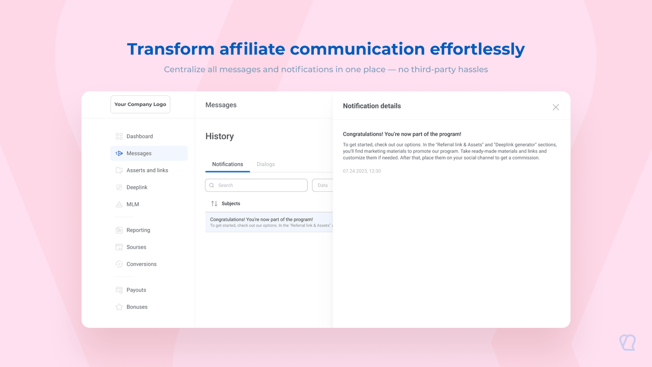Click the Payouts wallet icon

tap(119, 290)
